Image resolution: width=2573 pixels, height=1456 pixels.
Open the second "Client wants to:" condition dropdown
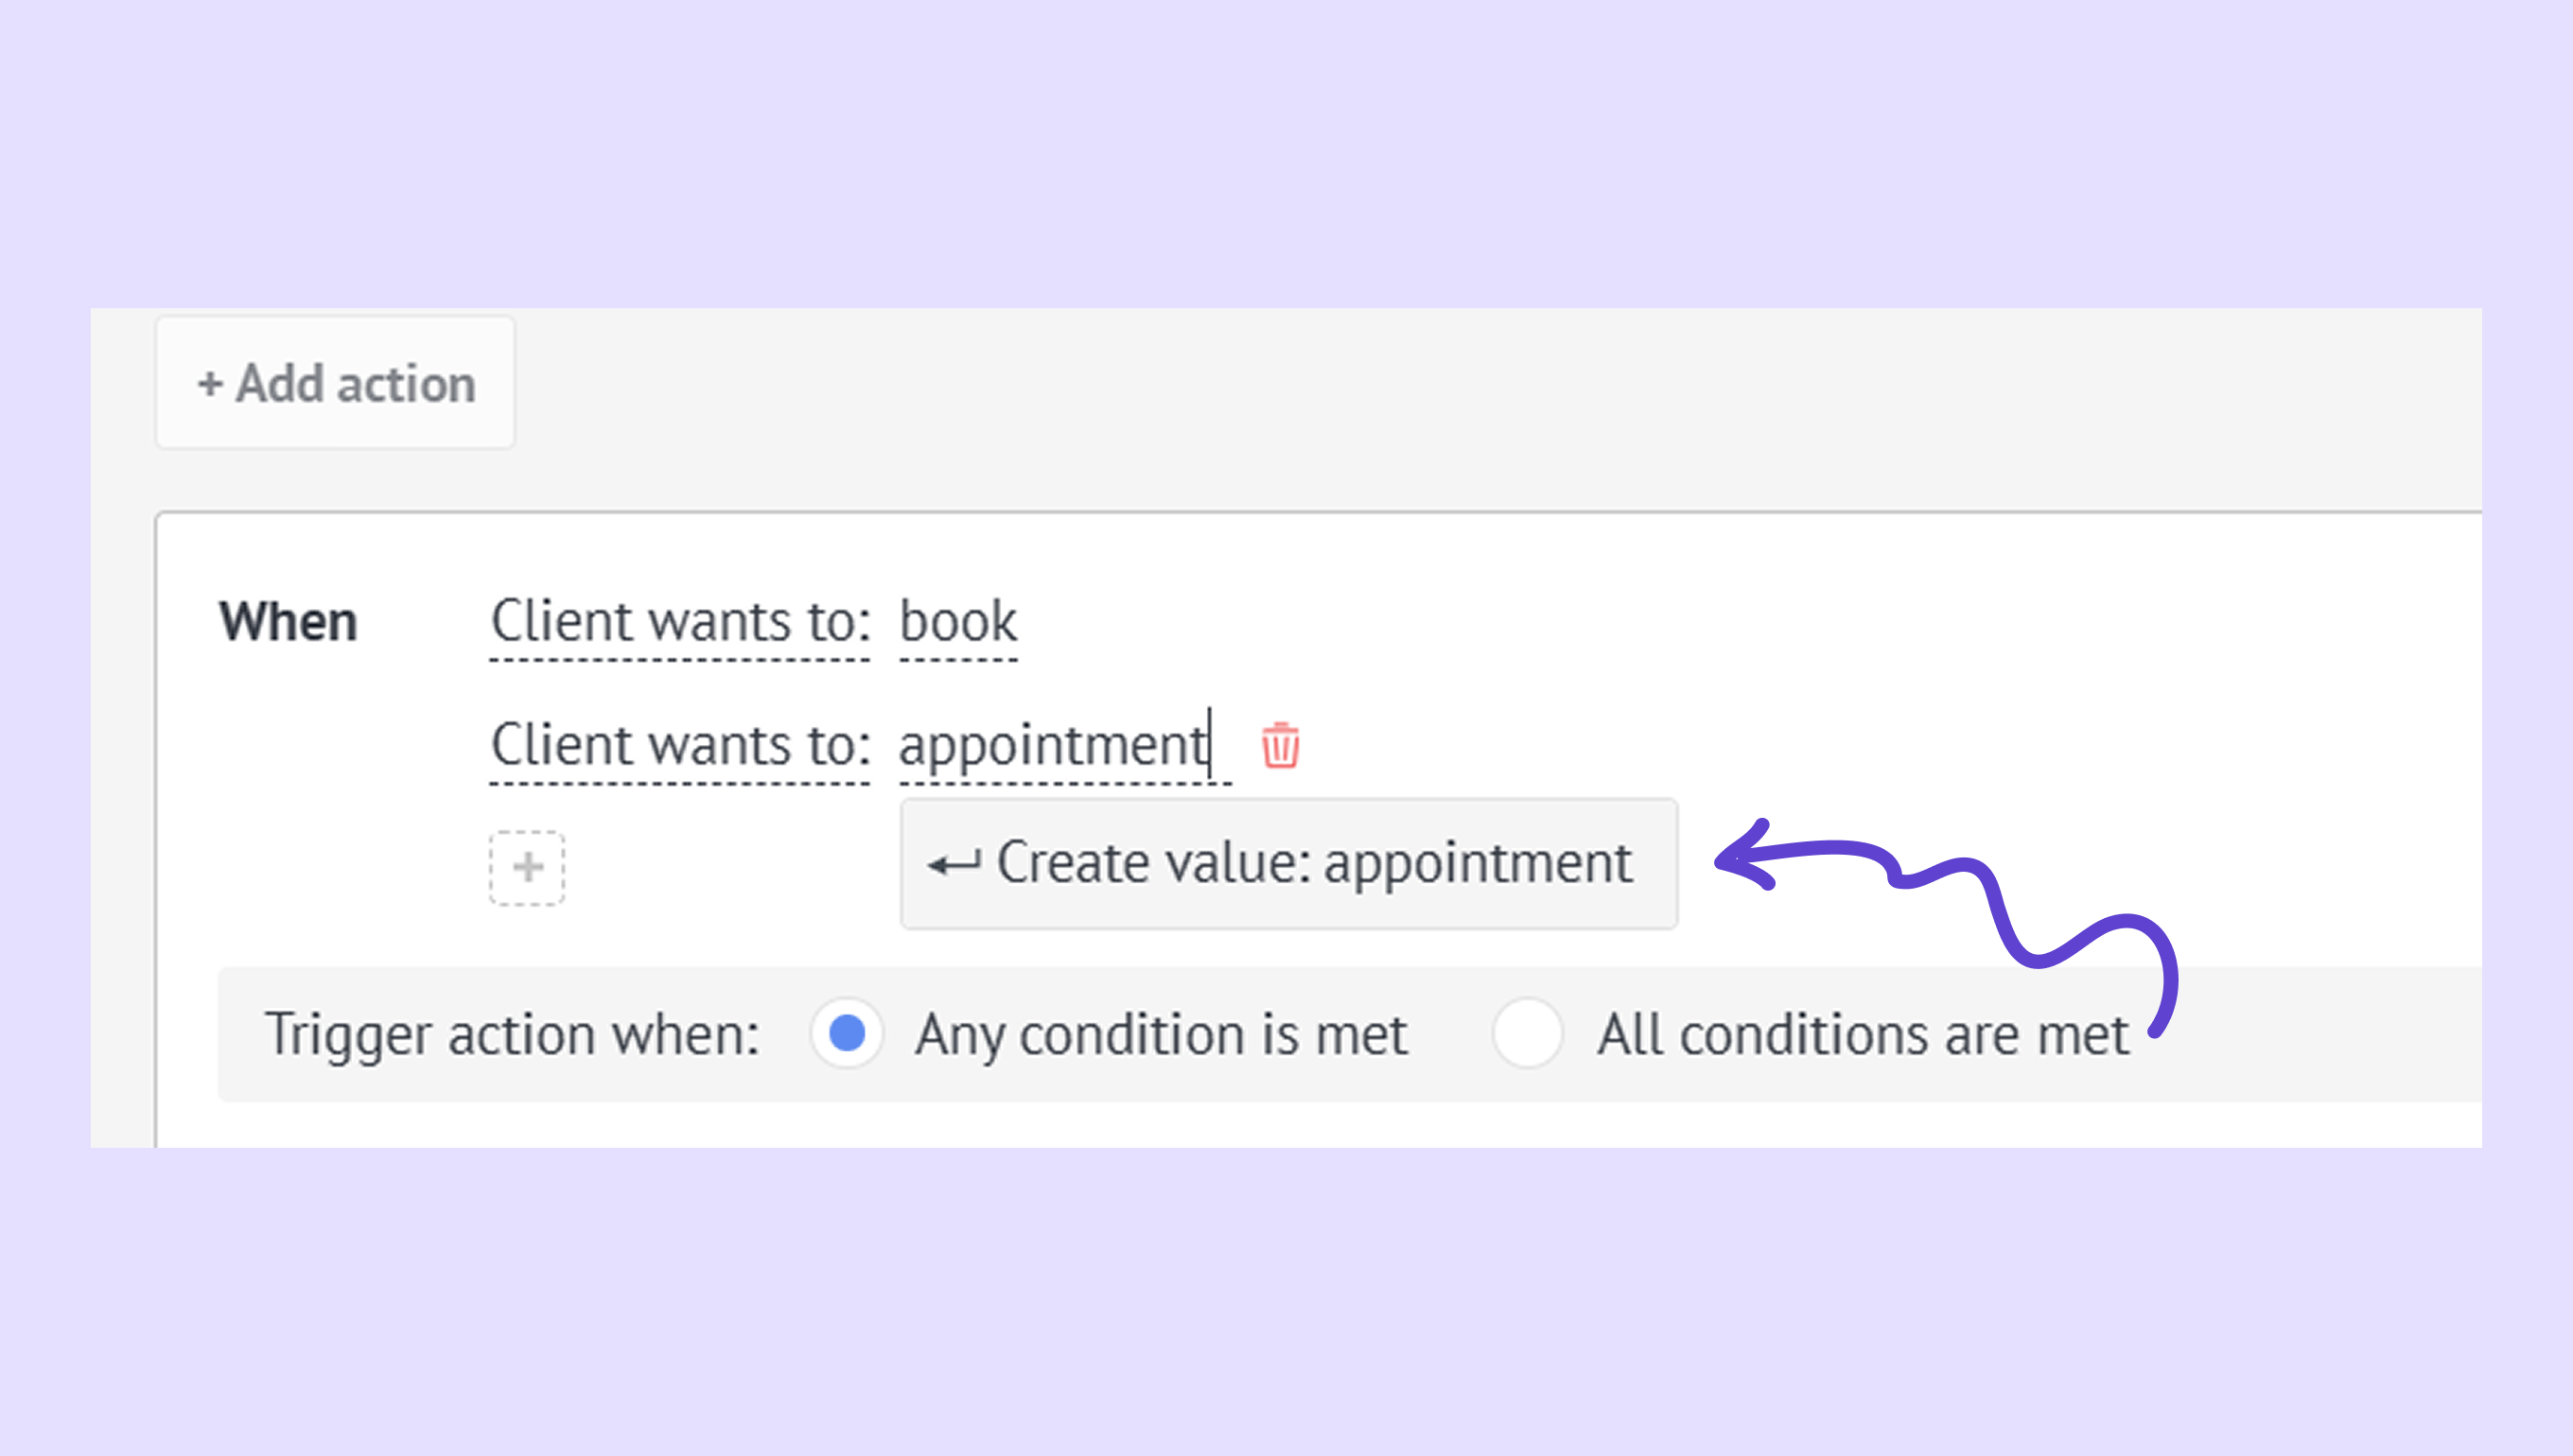680,746
